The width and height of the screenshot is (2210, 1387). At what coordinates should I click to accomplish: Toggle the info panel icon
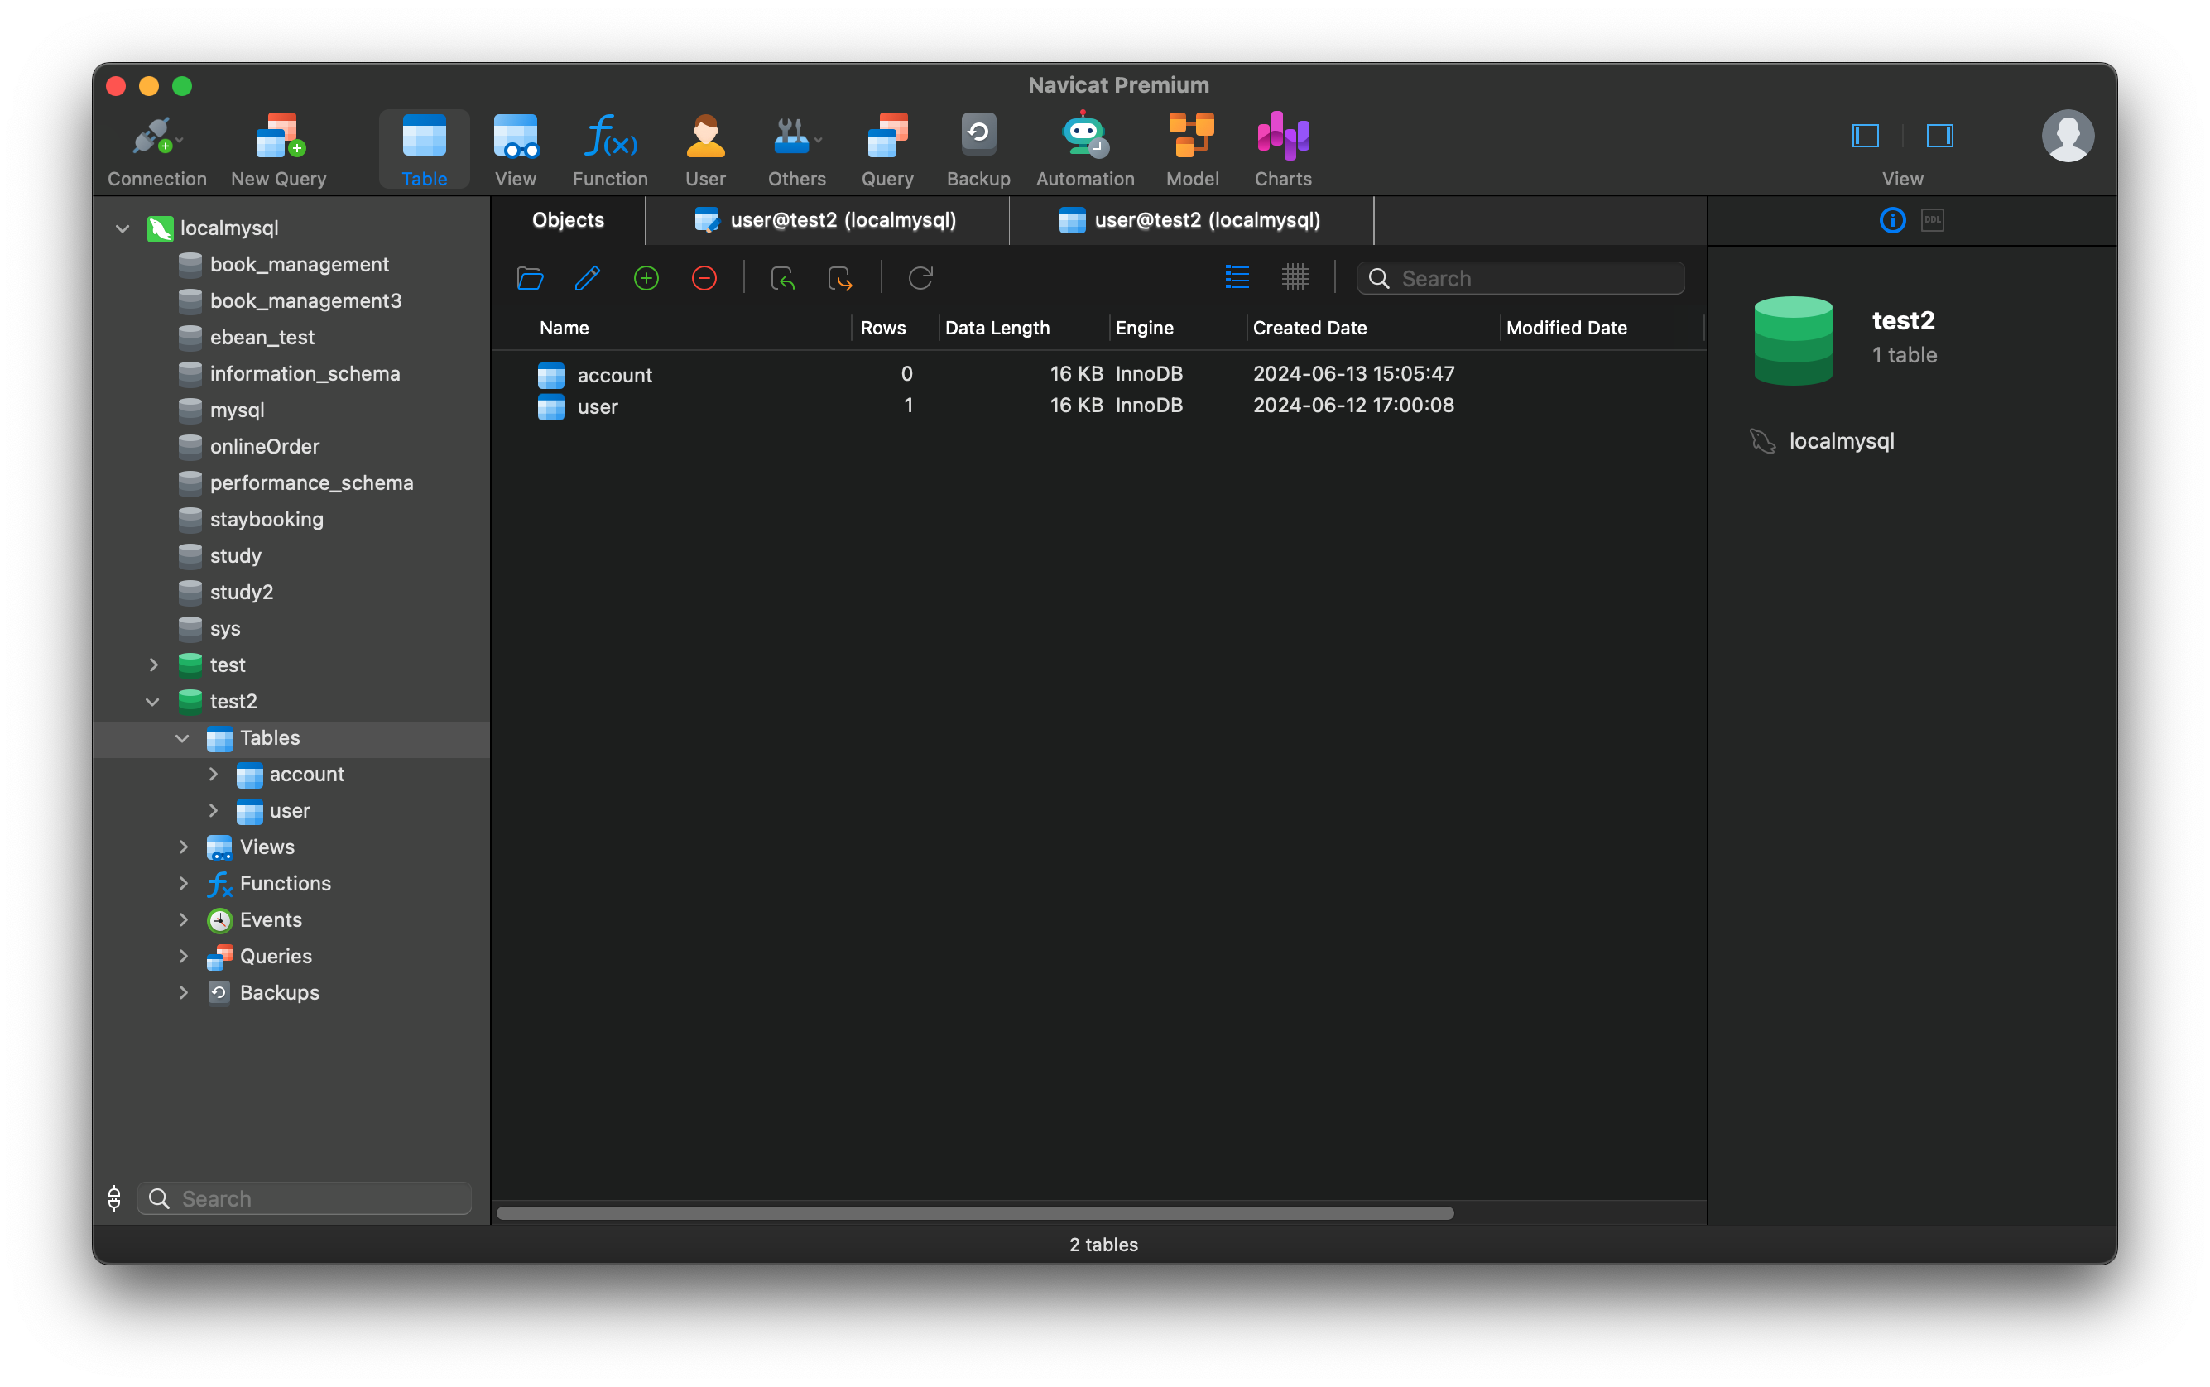pos(1892,220)
